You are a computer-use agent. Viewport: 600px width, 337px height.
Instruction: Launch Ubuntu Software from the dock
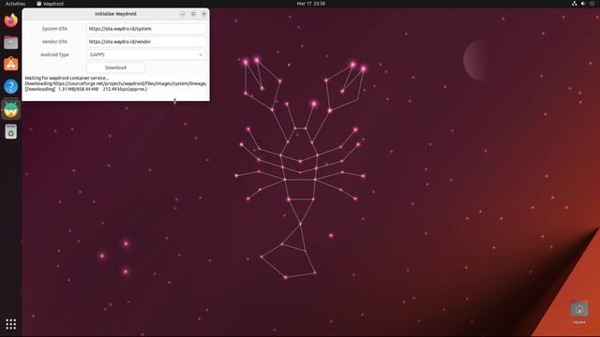pyautogui.click(x=10, y=65)
